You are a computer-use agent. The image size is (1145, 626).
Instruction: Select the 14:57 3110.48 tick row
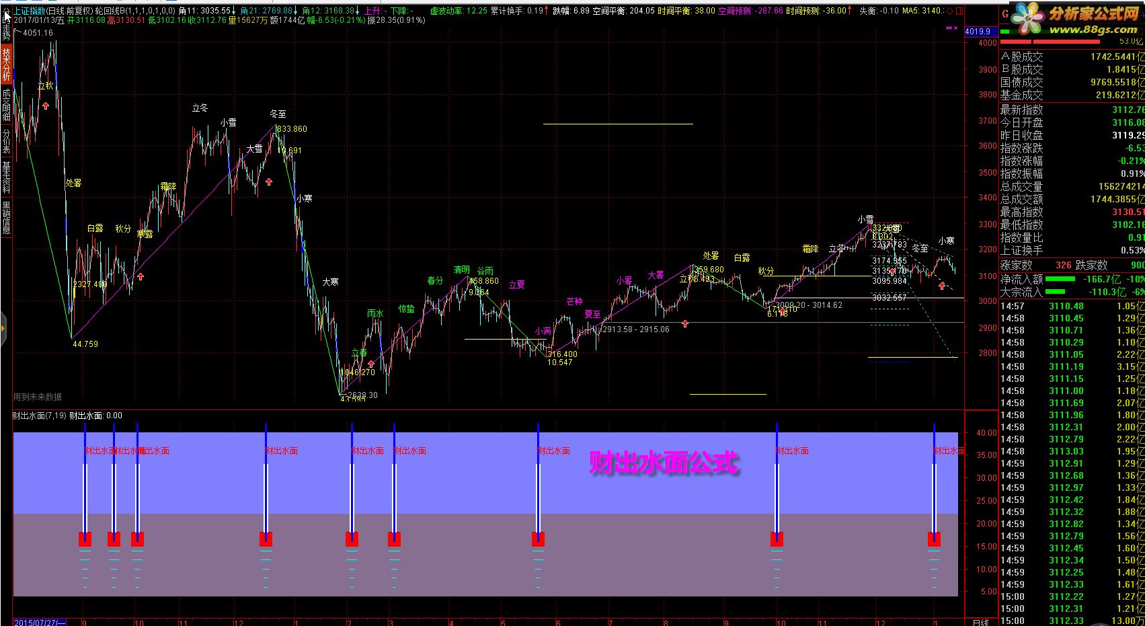pyautogui.click(x=1072, y=306)
